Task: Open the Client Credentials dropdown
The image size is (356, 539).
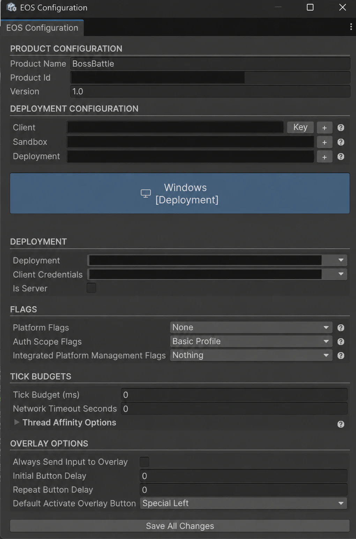Action: tap(217, 274)
